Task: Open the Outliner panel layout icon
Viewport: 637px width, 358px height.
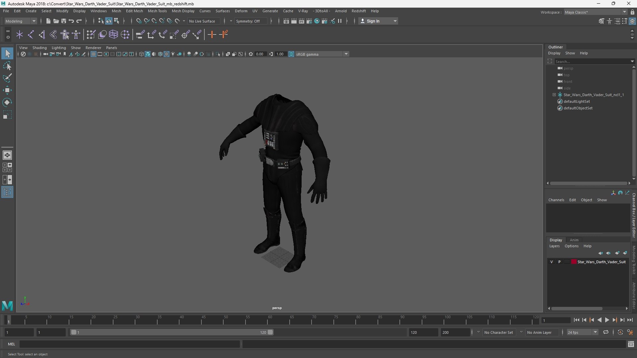Action: [7, 192]
